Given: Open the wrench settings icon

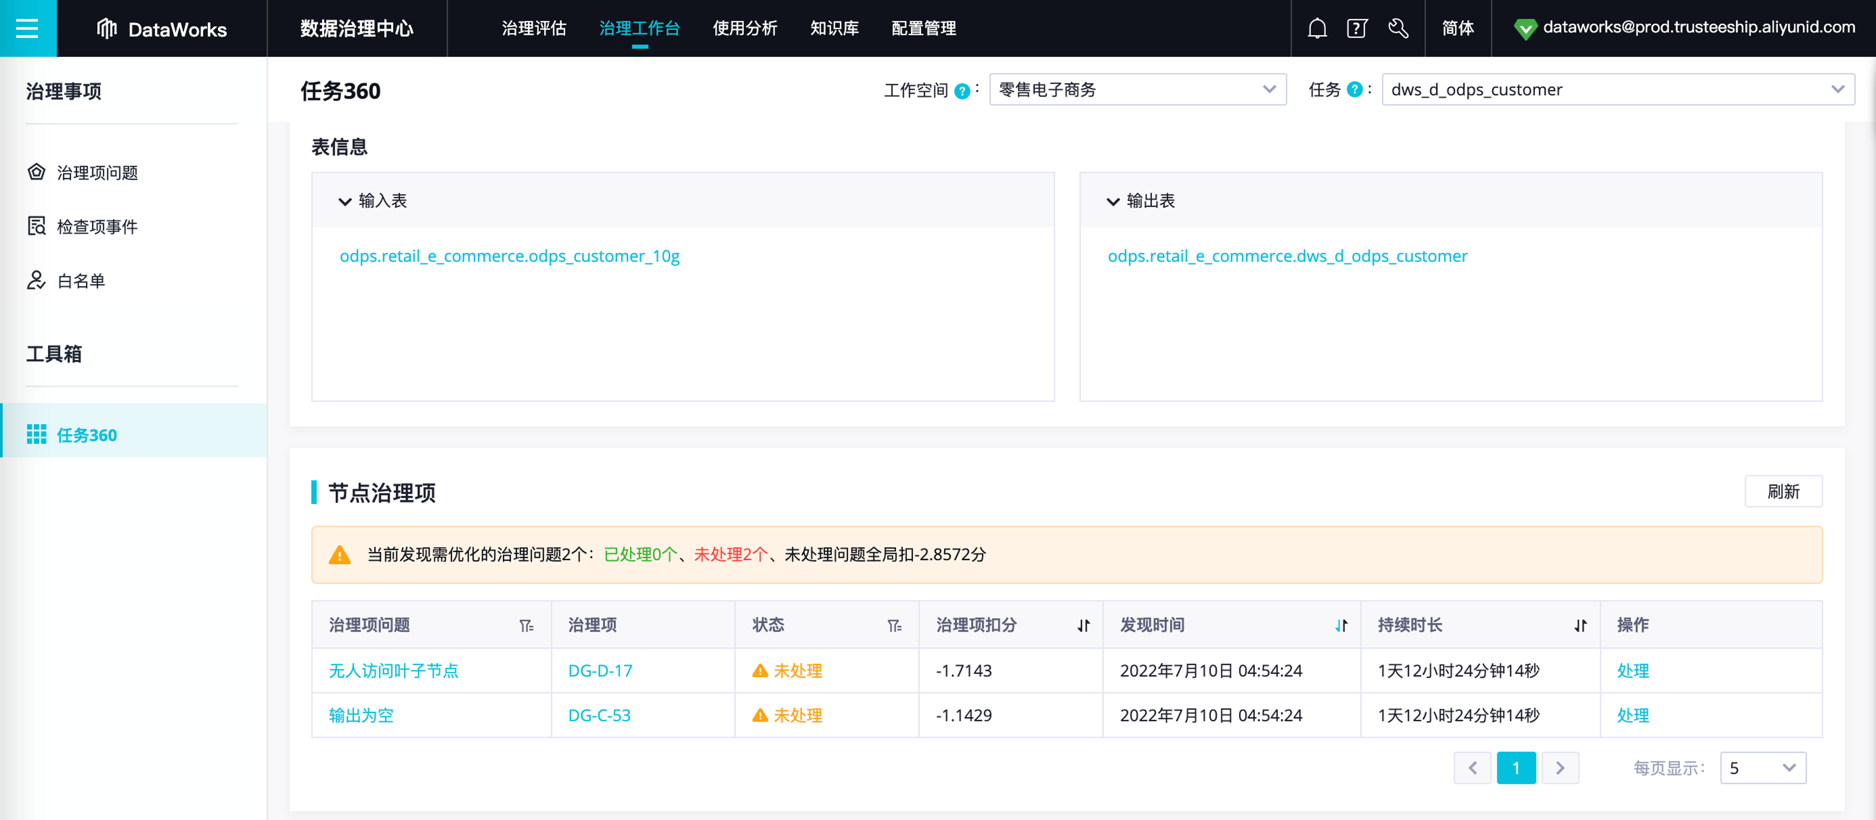Looking at the screenshot, I should pos(1398,28).
